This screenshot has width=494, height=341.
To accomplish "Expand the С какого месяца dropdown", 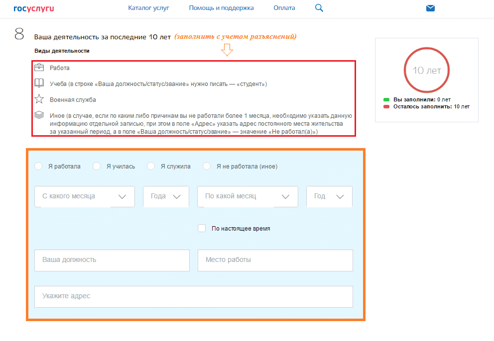I will tap(85, 196).
